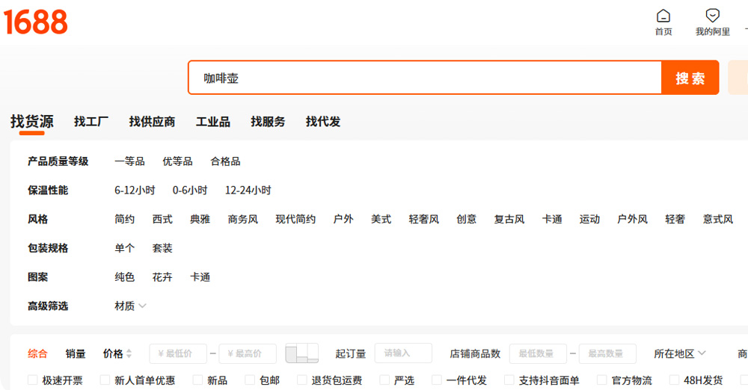
Task: Open the 所在地区 dropdown
Action: coord(679,353)
